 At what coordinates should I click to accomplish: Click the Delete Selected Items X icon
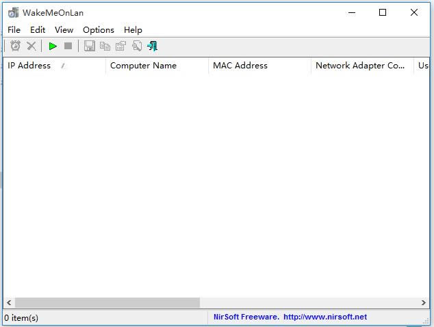(x=31, y=46)
